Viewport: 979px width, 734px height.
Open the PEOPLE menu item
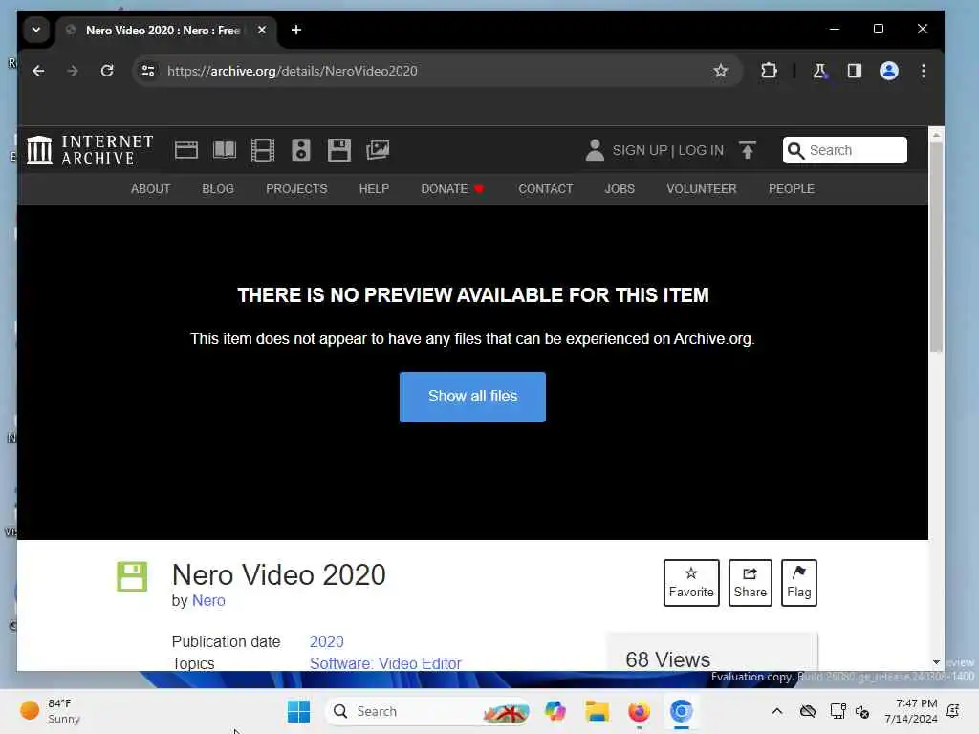pos(791,189)
